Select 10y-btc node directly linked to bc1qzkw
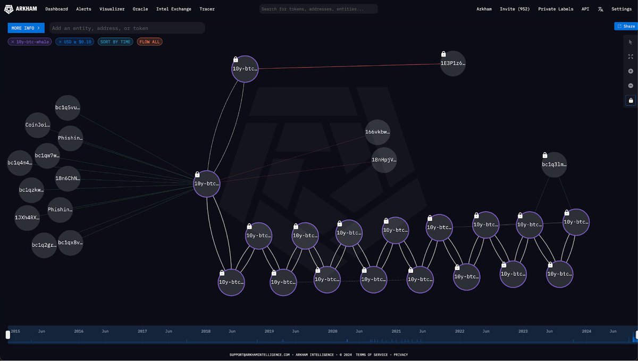This screenshot has height=361, width=638. (x=206, y=184)
